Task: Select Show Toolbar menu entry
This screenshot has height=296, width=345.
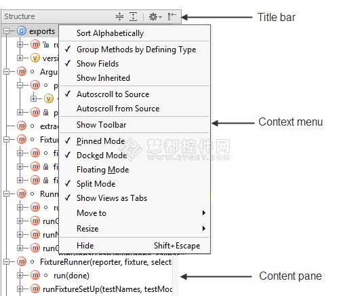Action: (x=135, y=125)
